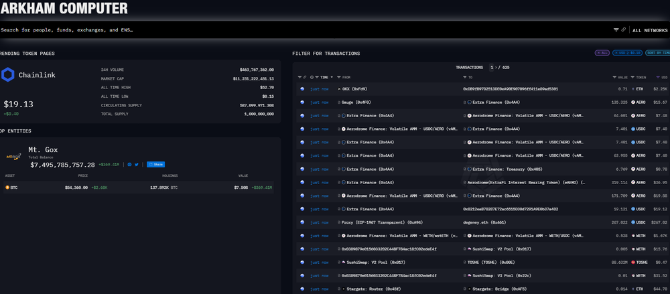Open the TIME column filter funnel
The height and width of the screenshot is (294, 670).
point(318,77)
